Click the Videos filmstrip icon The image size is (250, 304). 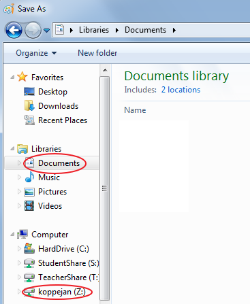29,206
